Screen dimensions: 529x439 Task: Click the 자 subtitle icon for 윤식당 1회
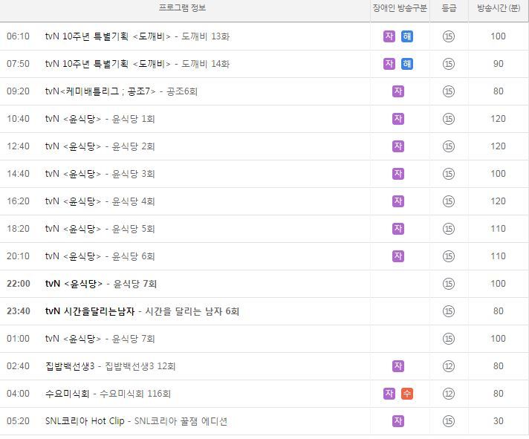(398, 119)
